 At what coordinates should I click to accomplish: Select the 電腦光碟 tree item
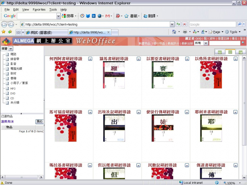click(16, 68)
